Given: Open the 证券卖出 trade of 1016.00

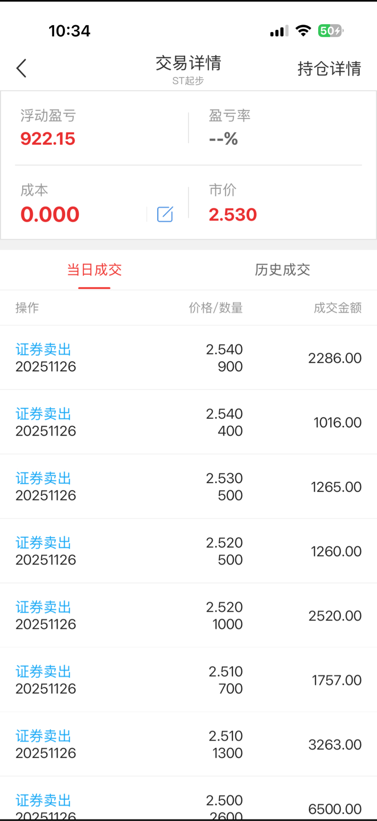Looking at the screenshot, I should click(x=188, y=422).
